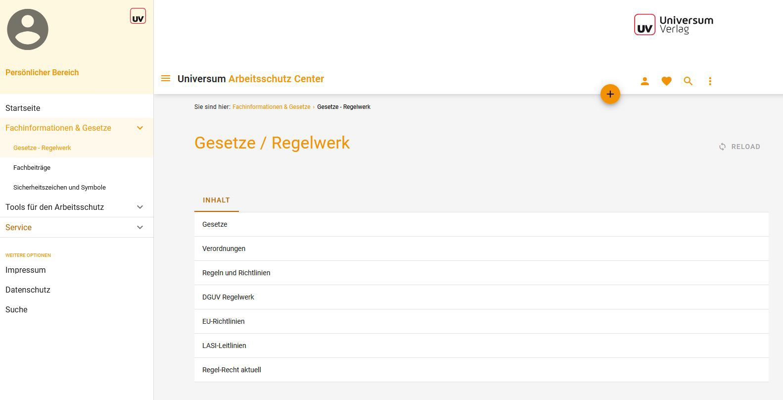
Task: Open Sicherheitszeichen und Symbole sidebar entry
Action: [77, 187]
